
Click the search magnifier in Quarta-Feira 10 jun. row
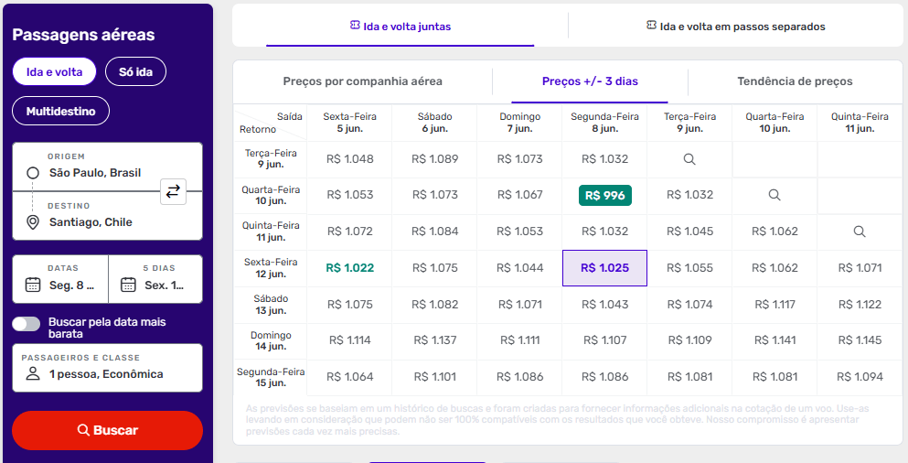(x=774, y=195)
